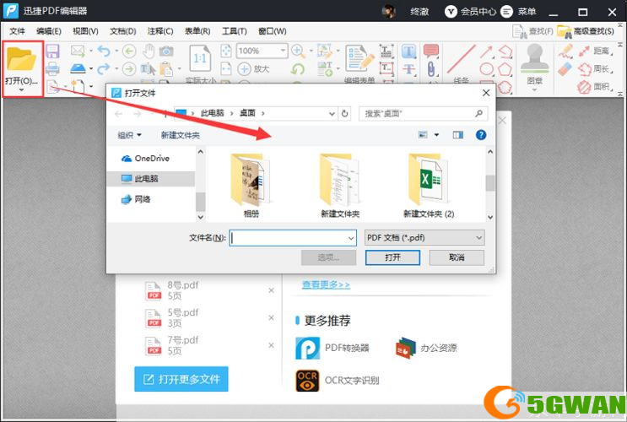Click the email envelope send icon

tap(78, 51)
